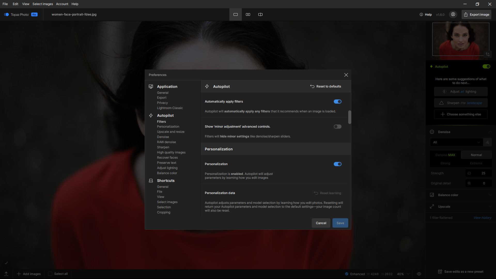Click the Save button
Viewport: 496px width, 279px height.
tap(340, 223)
